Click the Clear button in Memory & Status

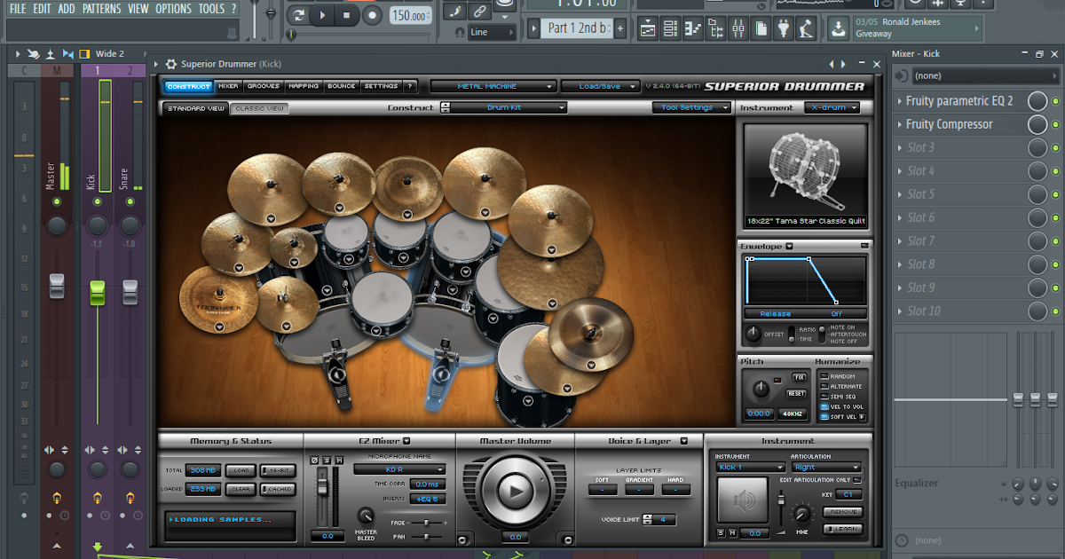pos(239,489)
